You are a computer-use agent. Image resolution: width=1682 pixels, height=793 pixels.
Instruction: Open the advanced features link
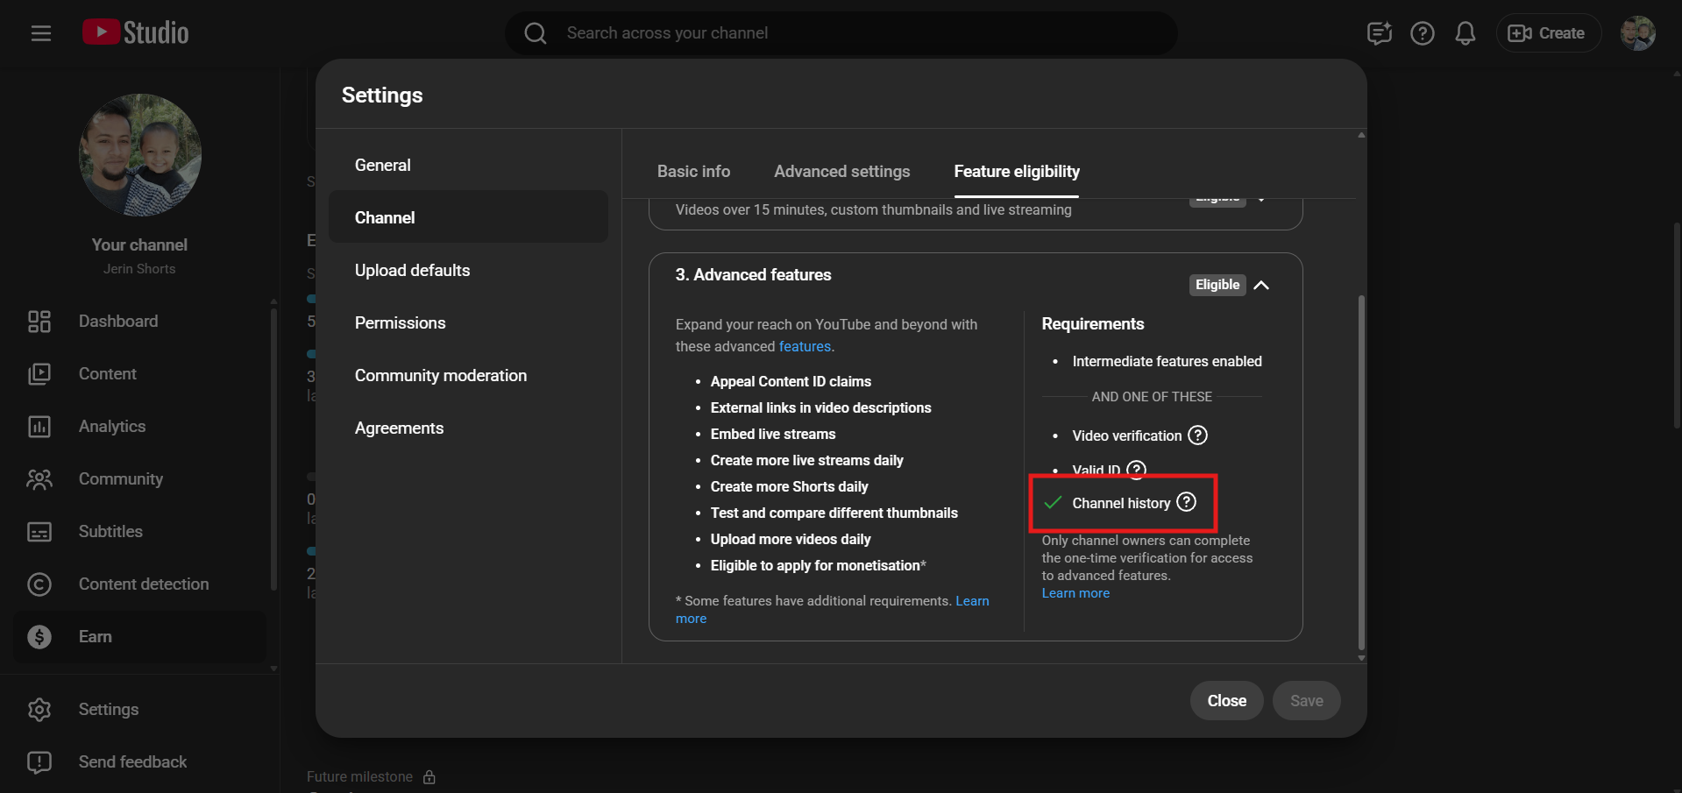(804, 347)
